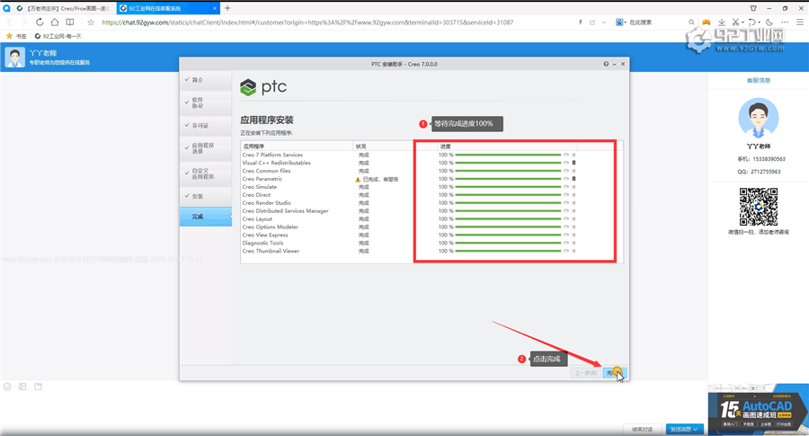
Task: Open the browser logo icon left of tabs
Action: point(6,8)
